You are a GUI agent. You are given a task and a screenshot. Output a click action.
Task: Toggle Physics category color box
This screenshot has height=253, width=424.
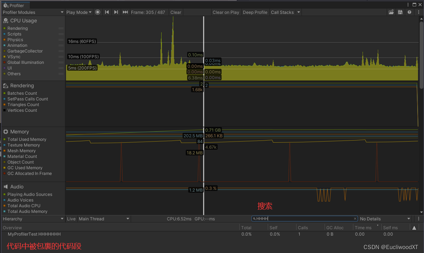(x=5, y=40)
